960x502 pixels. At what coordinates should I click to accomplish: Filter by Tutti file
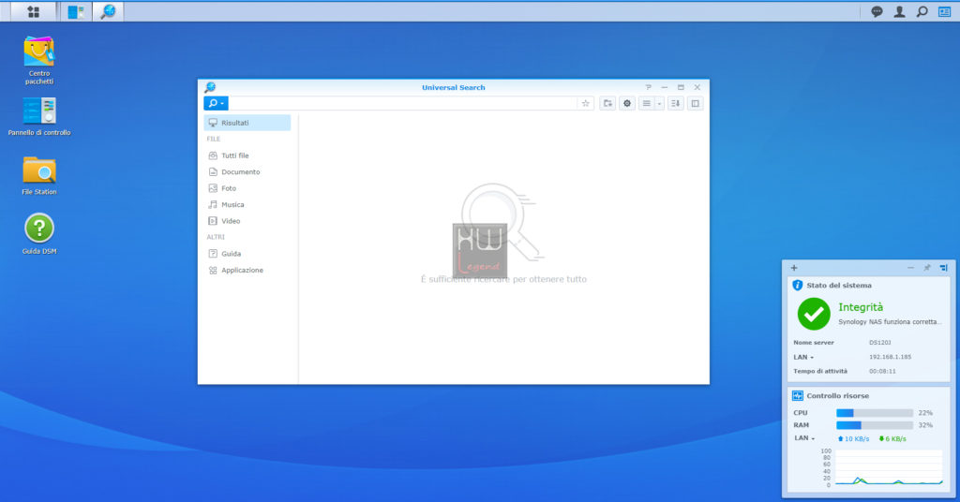(247, 155)
